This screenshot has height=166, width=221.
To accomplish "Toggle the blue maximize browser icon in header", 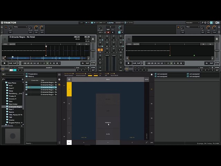I will coord(211,22).
